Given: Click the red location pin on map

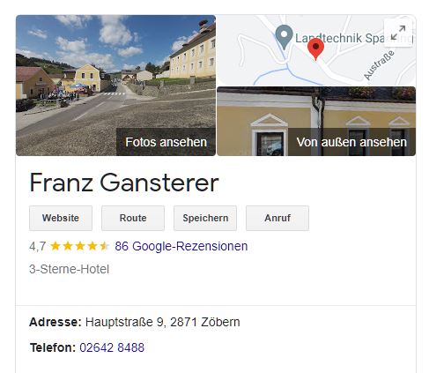Looking at the screenshot, I should pyautogui.click(x=315, y=49).
